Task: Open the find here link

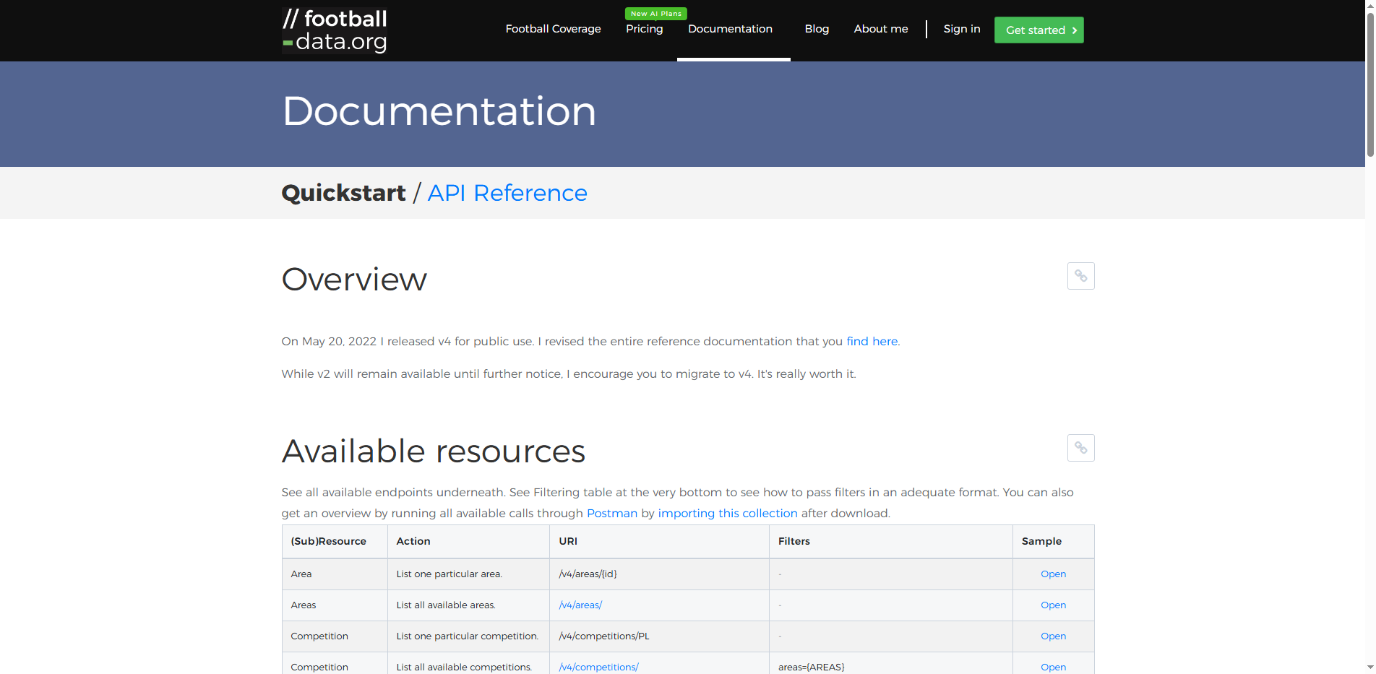Action: pos(872,341)
